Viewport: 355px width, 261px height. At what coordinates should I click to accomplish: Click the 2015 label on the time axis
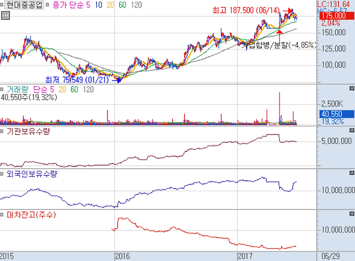(7, 256)
